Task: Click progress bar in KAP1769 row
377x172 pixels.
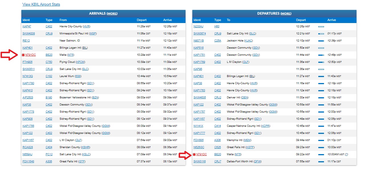Action: click(321, 62)
